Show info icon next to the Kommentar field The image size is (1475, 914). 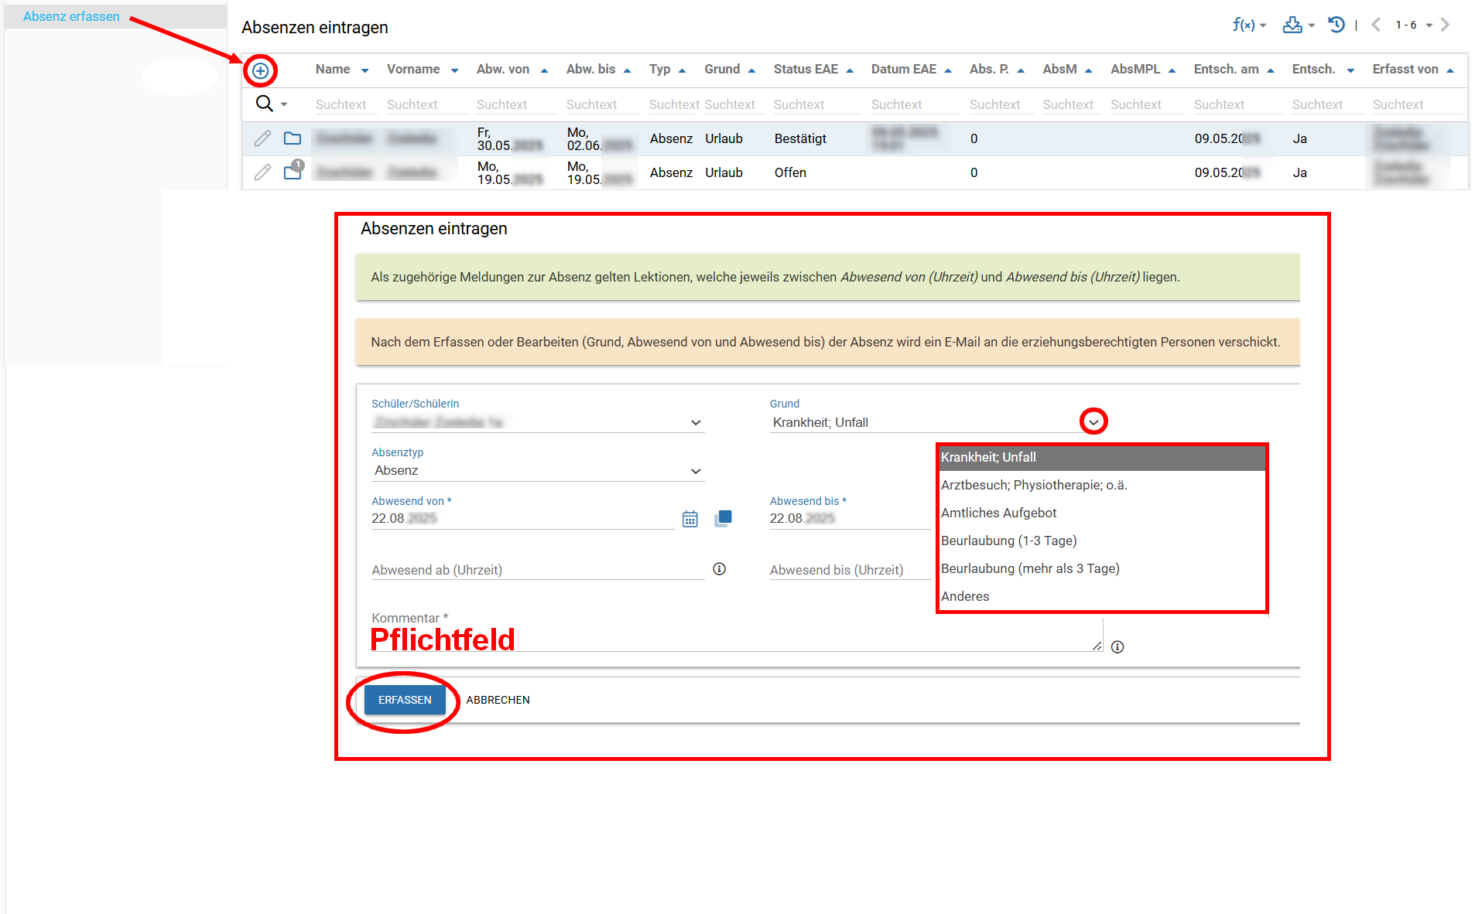pos(1117,647)
